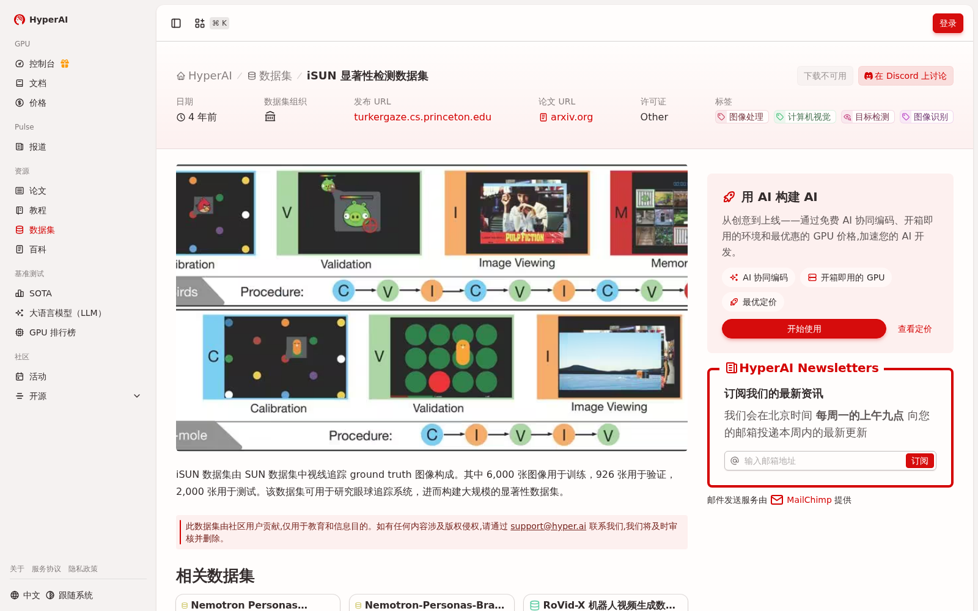This screenshot has height=611, width=978.
Task: Open the RoVid-X 机器人视频生成 dataset card
Action: (x=606, y=603)
